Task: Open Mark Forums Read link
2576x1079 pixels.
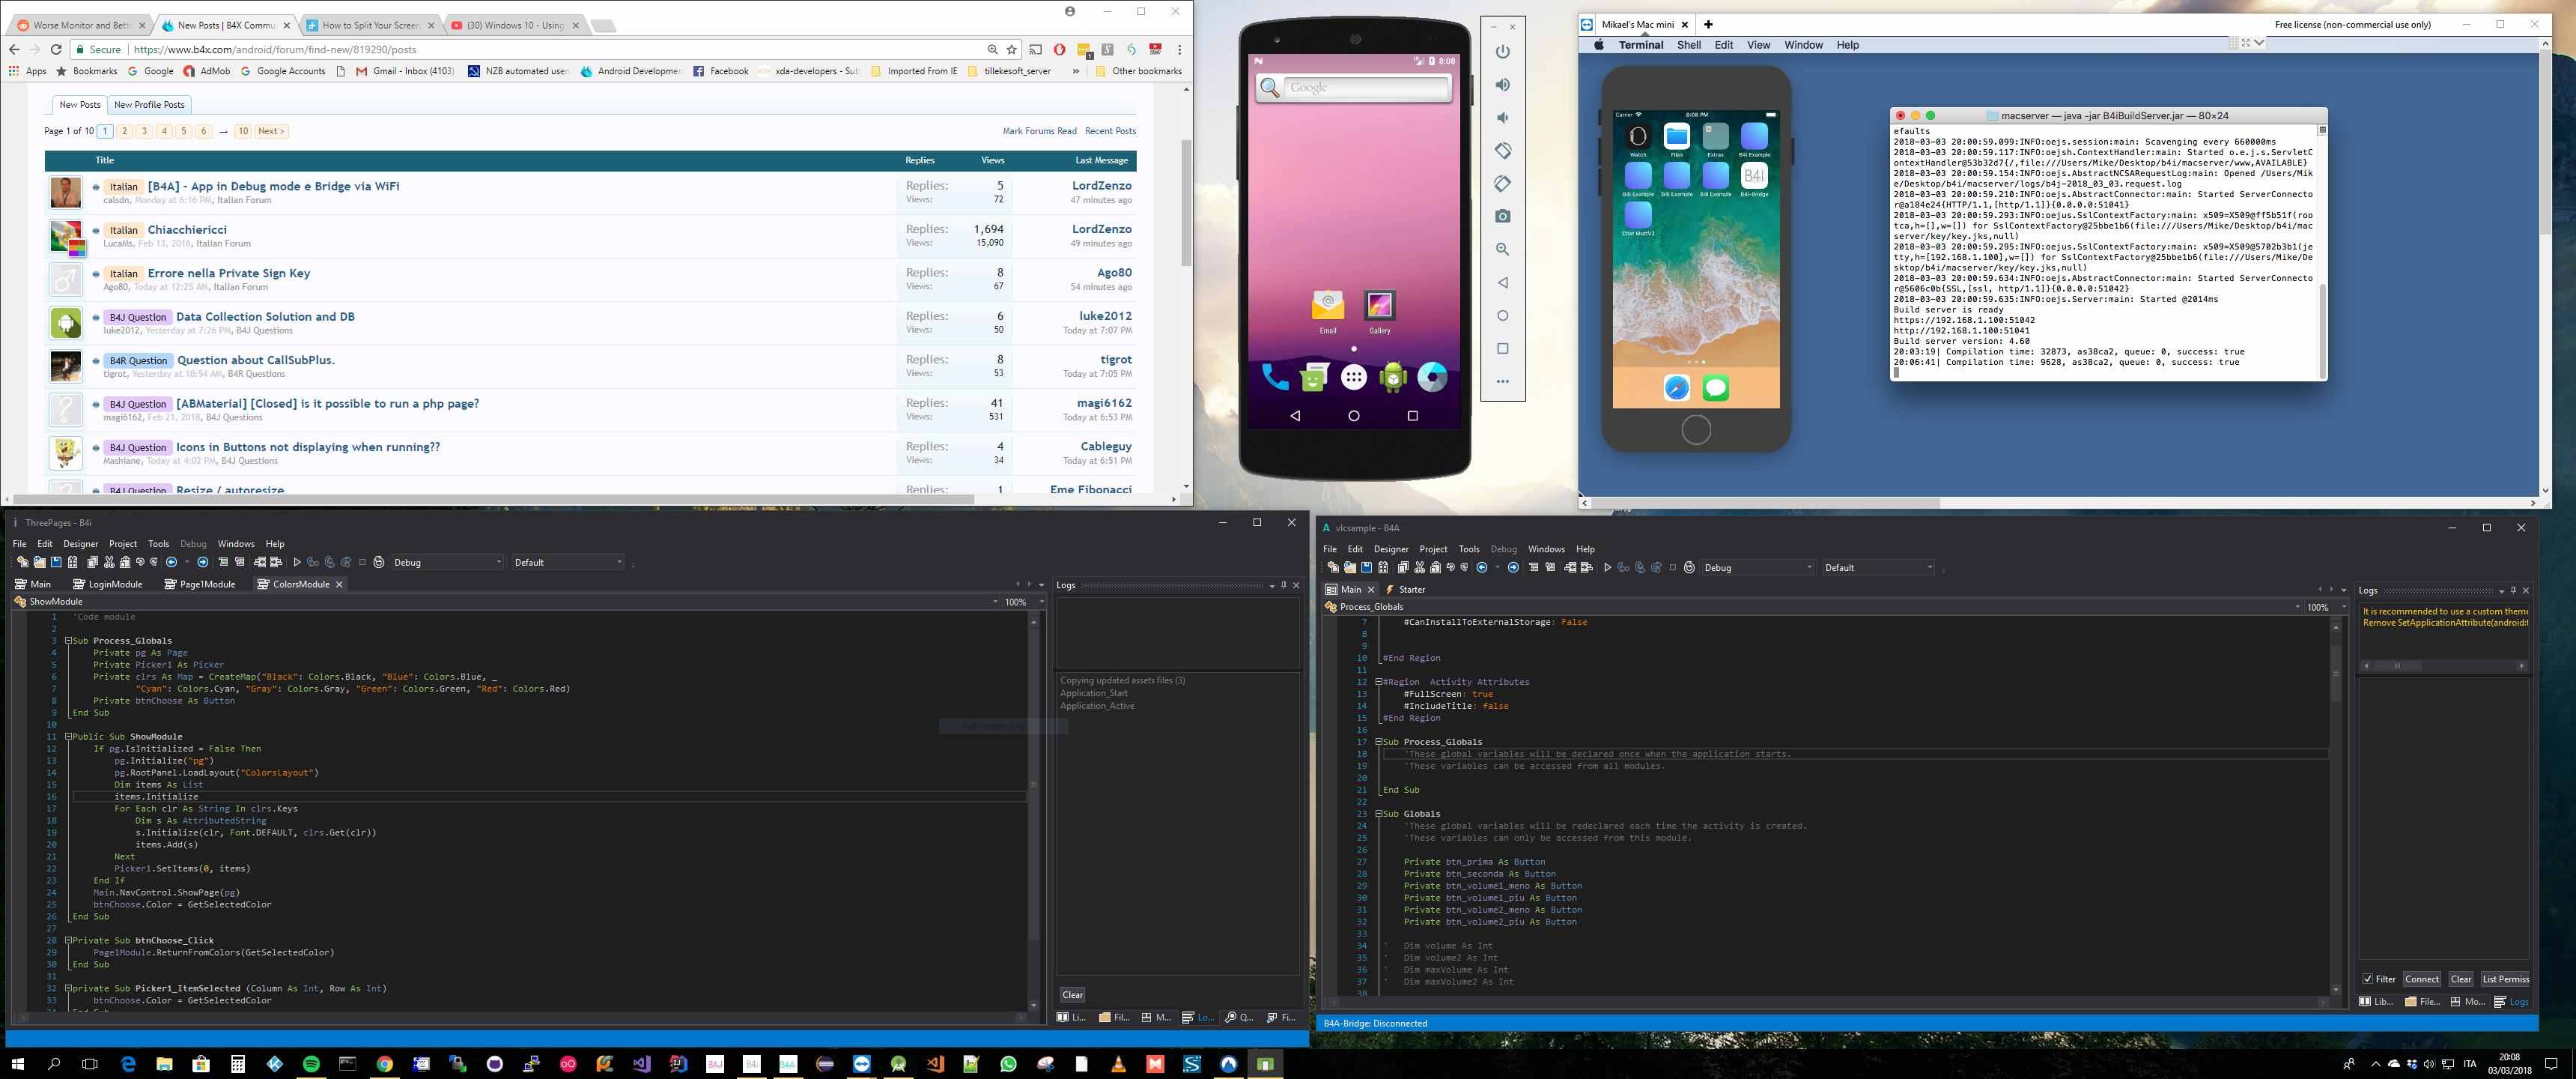Action: click(1039, 131)
